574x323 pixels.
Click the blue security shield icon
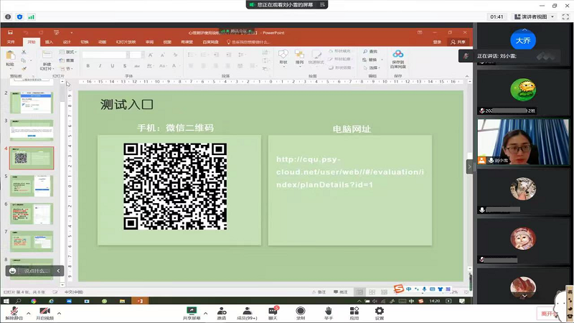(20, 17)
